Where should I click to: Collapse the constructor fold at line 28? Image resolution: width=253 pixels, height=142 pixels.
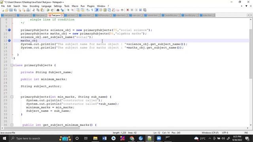coord(12,97)
